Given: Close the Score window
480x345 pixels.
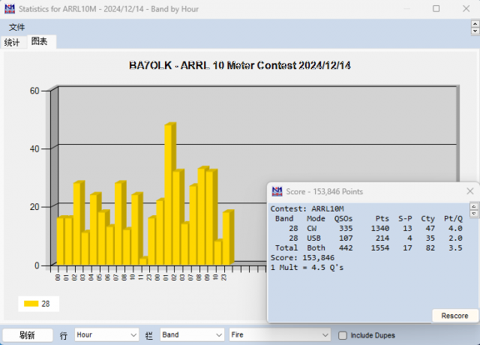Looking at the screenshot, I should coord(470,191).
